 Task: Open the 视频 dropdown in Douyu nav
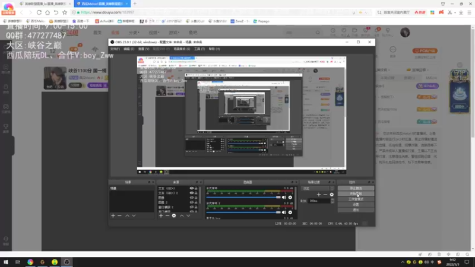[154, 33]
